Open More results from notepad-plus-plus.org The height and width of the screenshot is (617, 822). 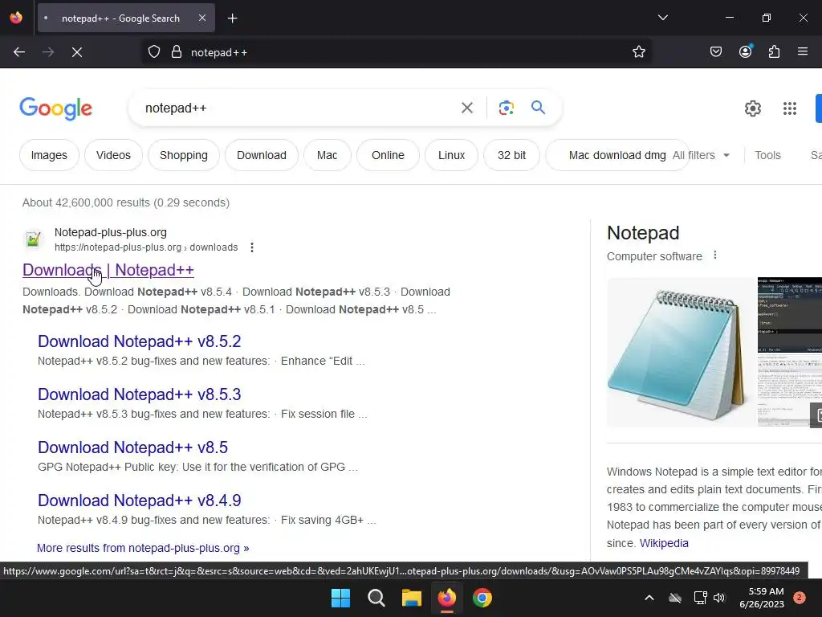point(143,548)
